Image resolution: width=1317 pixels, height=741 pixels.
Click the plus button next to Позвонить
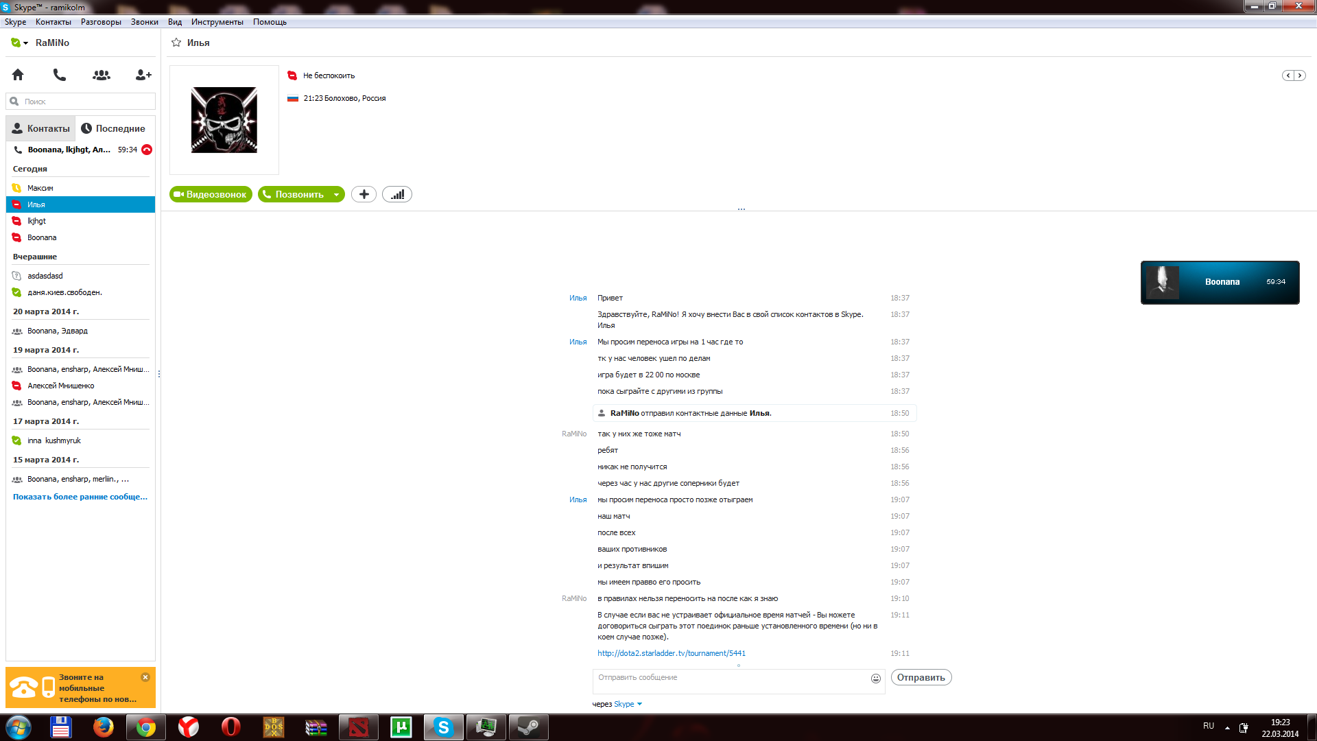364,195
